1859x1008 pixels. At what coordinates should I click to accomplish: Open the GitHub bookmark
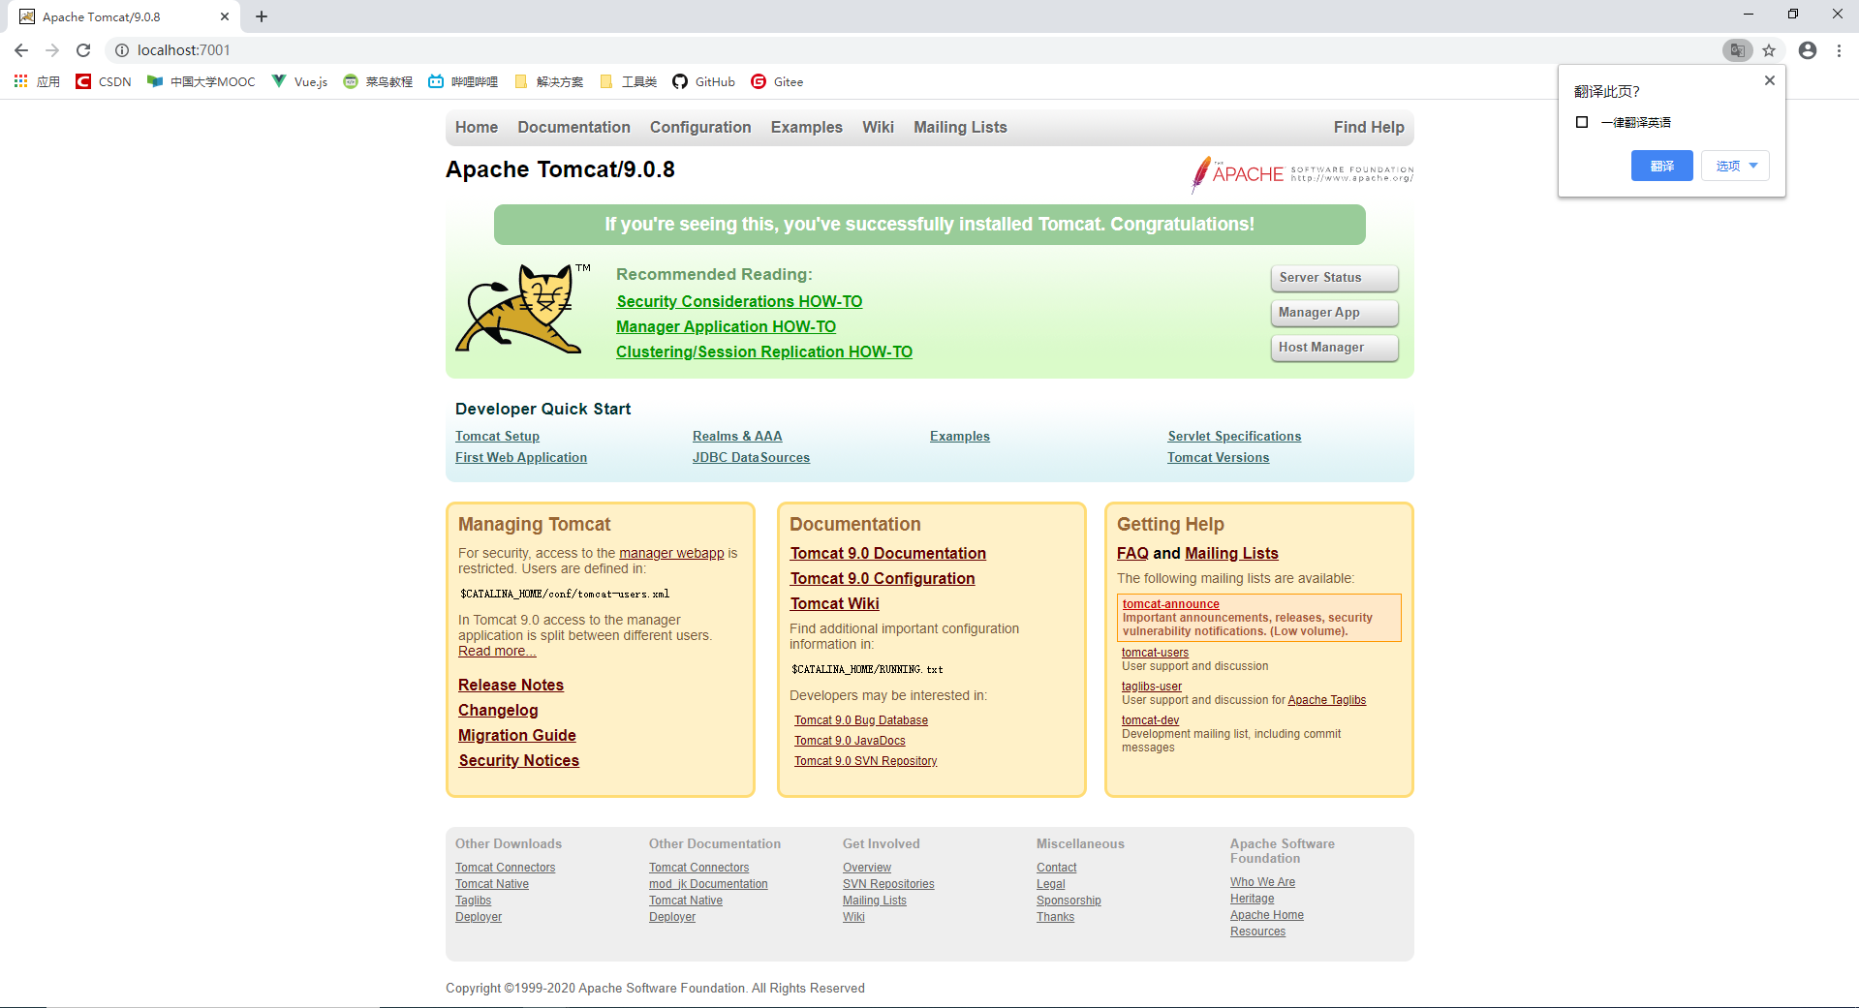coord(703,81)
